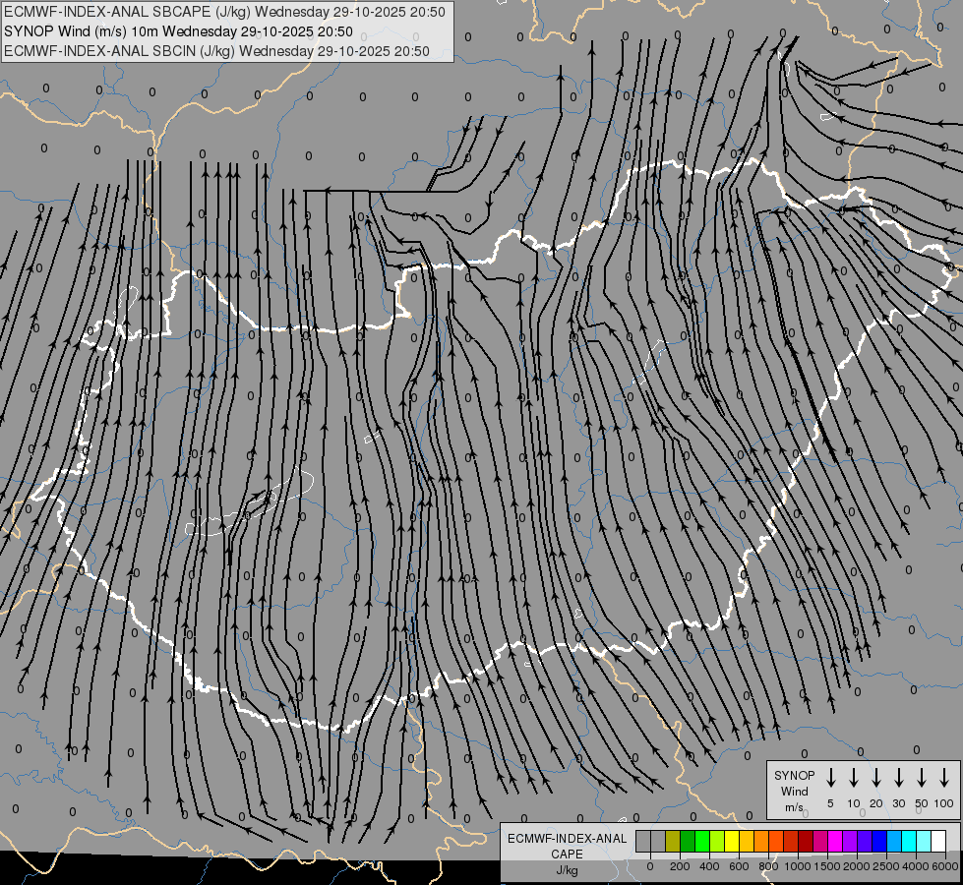Click the ECMWF-INDEX-ANAL SBCIN header line
963x885 pixels.
pos(216,51)
